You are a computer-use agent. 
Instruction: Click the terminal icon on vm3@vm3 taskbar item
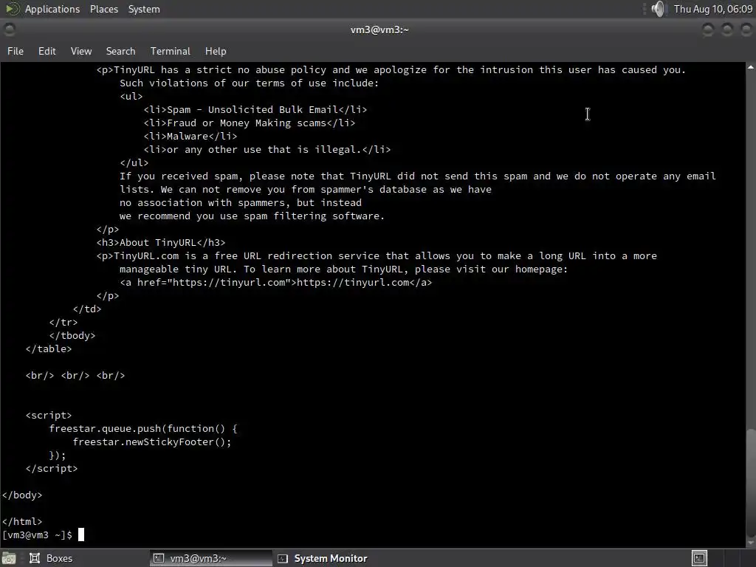(158, 558)
